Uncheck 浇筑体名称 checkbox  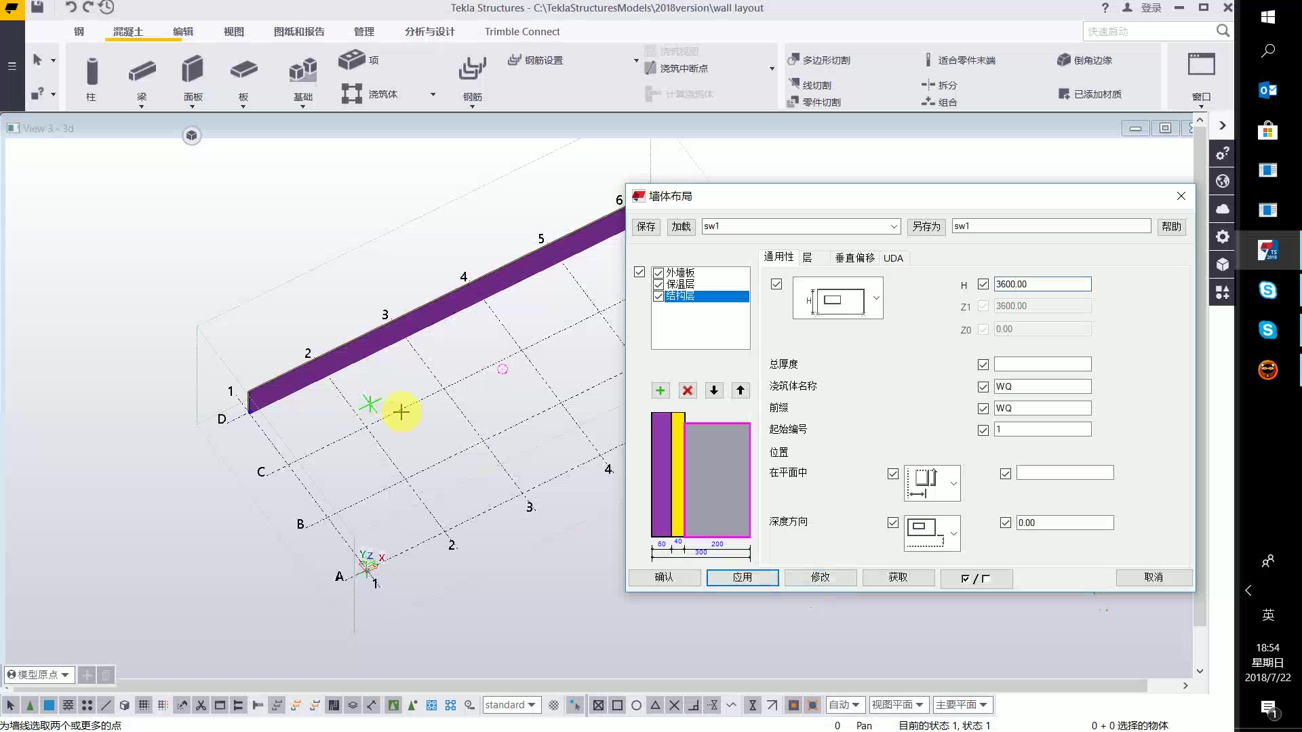pos(983,387)
